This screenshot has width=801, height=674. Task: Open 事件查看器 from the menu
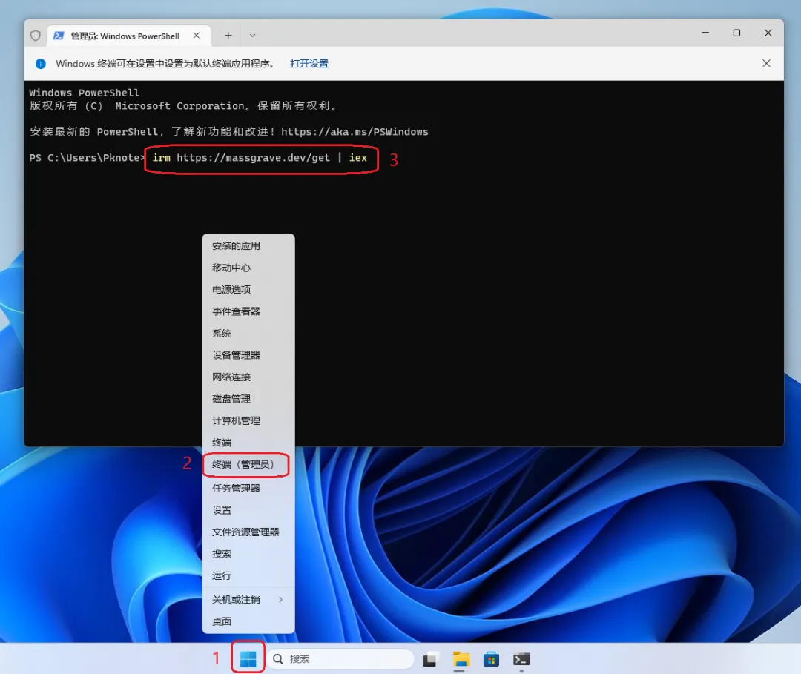pyautogui.click(x=248, y=311)
